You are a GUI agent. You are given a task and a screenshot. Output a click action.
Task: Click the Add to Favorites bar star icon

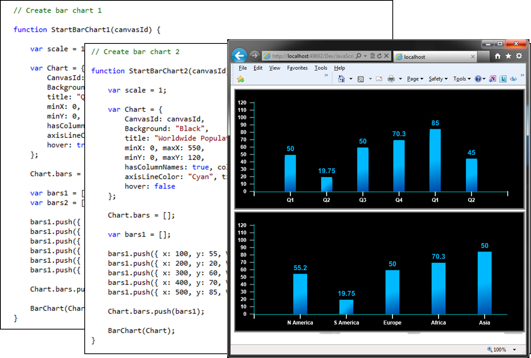click(241, 79)
